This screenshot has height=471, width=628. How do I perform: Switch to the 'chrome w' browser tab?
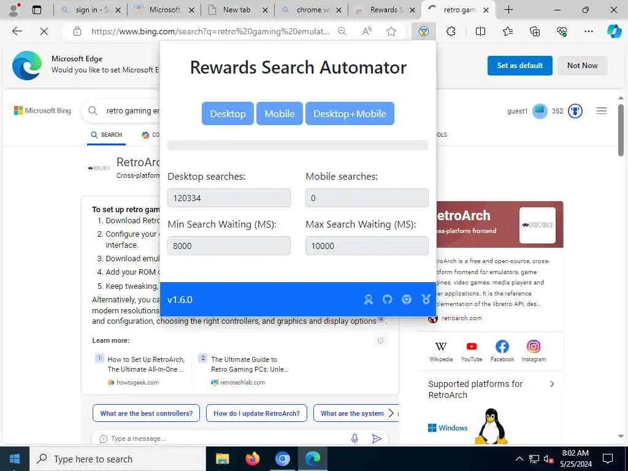(x=311, y=10)
